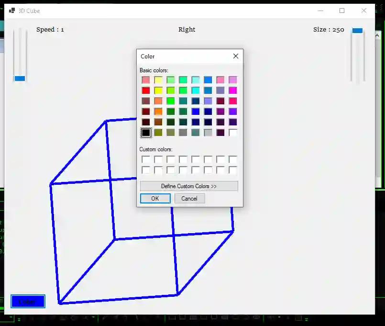
Task: Close the Color dialog with X
Action: click(x=235, y=56)
